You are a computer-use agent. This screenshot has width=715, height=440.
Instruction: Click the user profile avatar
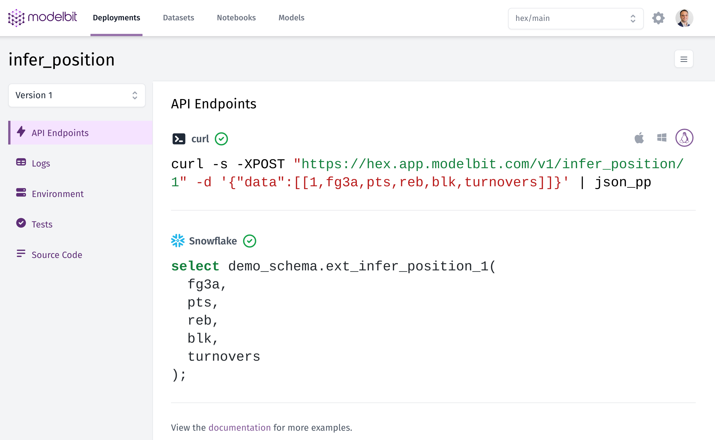coord(684,18)
